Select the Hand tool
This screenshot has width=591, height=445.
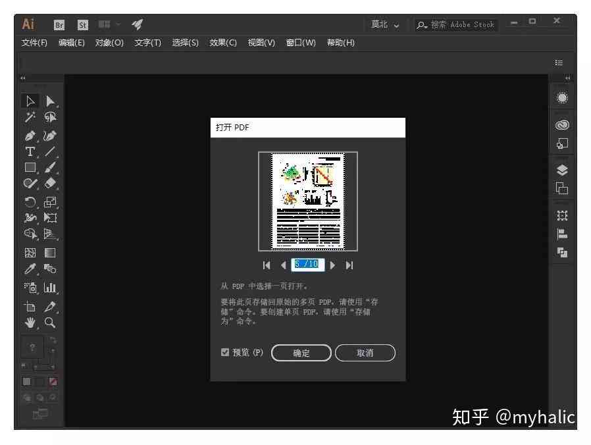30,323
